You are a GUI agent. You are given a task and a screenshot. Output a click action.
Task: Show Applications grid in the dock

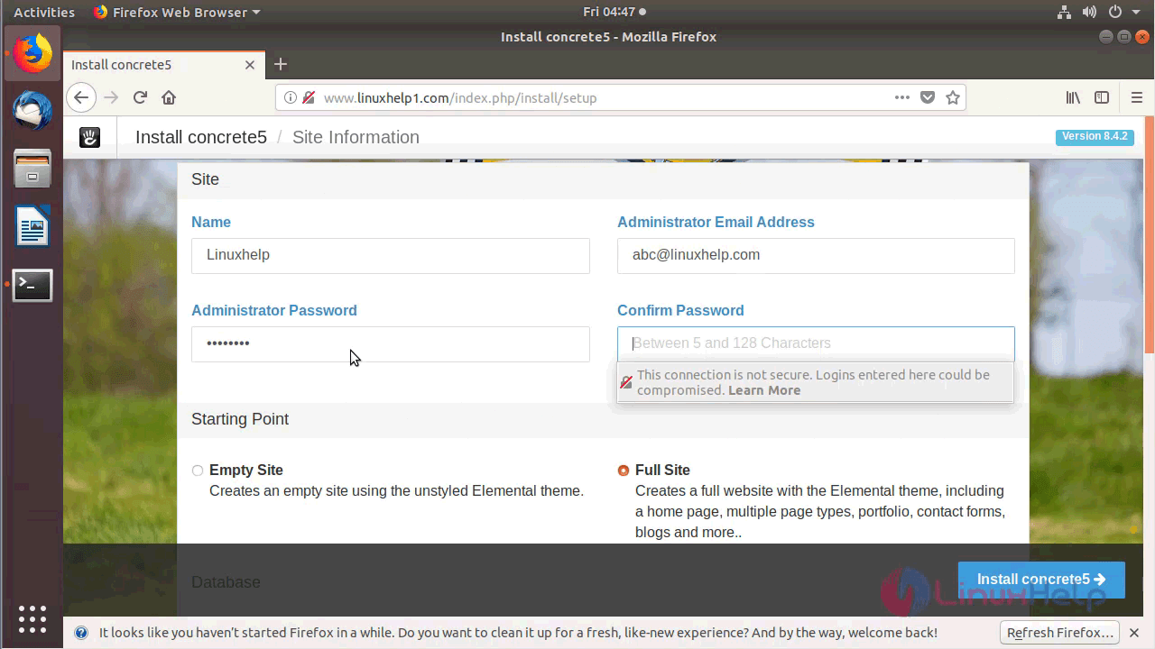32,619
